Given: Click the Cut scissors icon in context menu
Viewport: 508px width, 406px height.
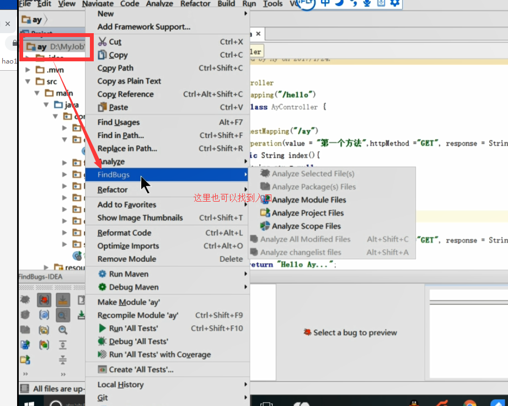Looking at the screenshot, I should pos(102,41).
